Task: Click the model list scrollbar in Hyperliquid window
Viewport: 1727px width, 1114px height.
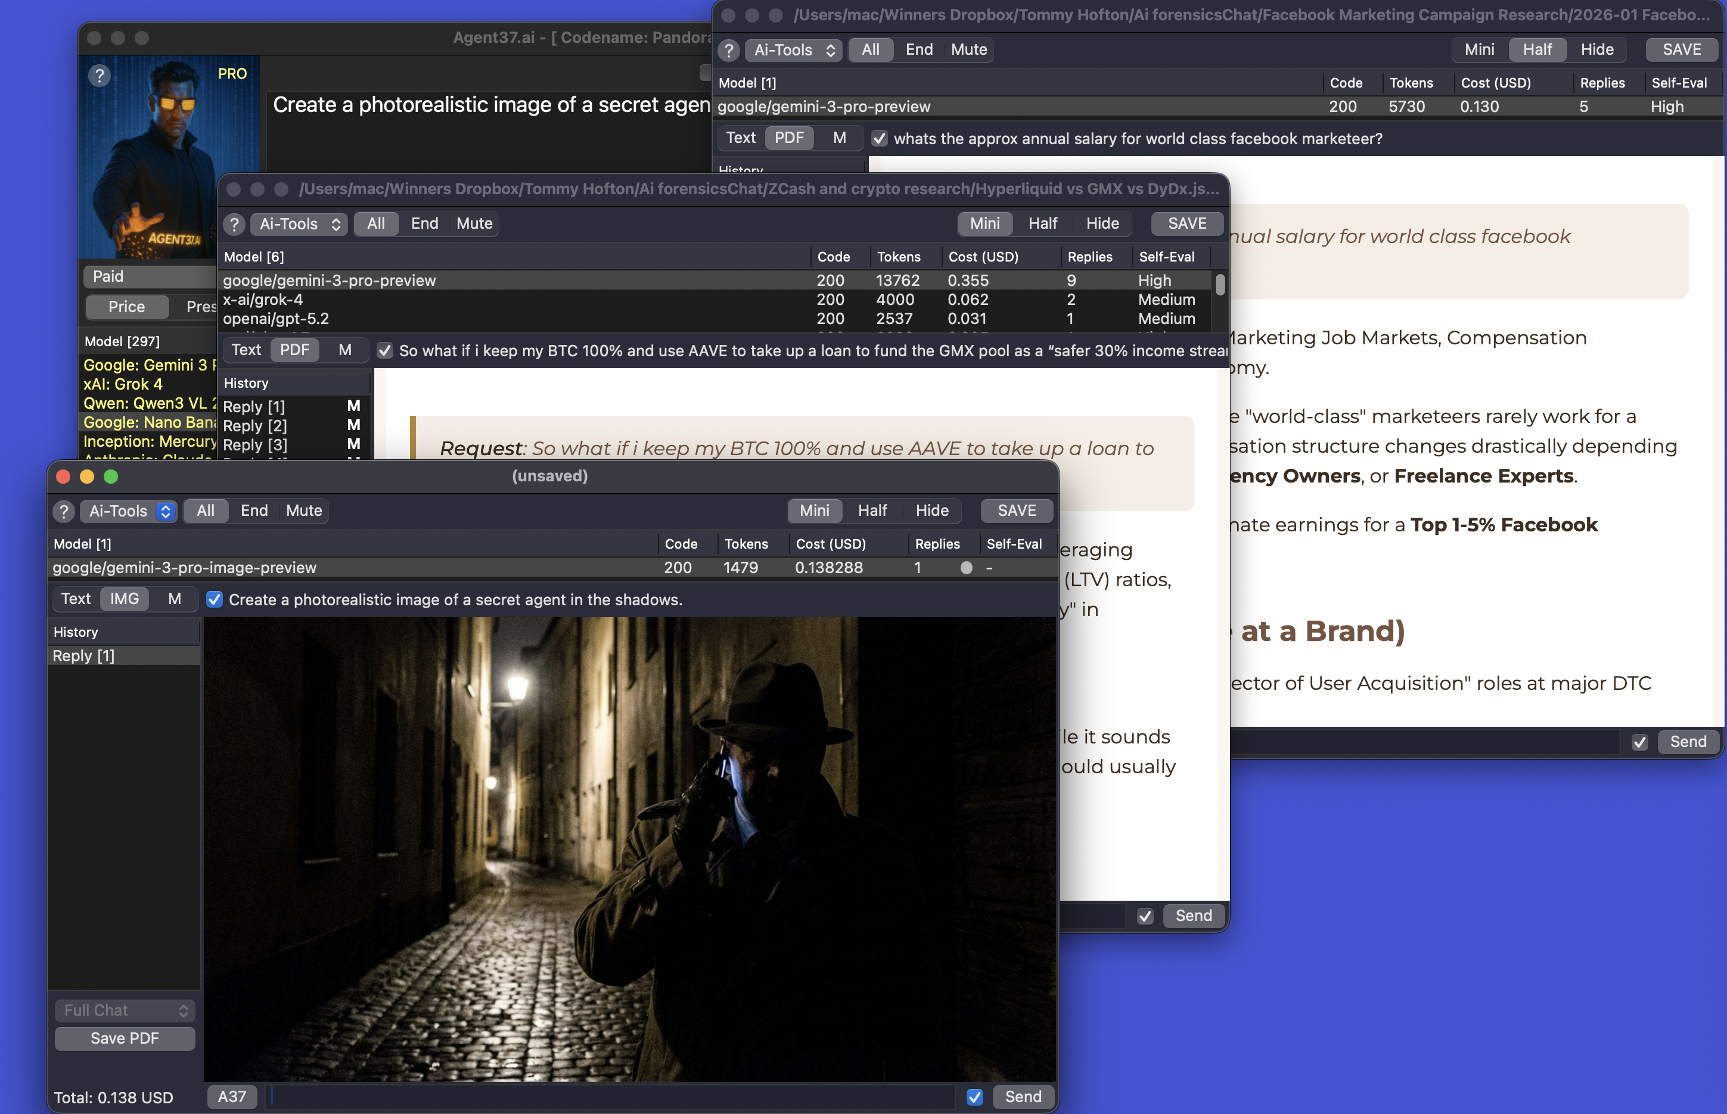Action: click(1220, 284)
